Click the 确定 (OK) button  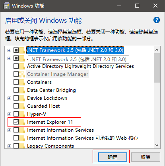pyautogui.click(x=113, y=157)
